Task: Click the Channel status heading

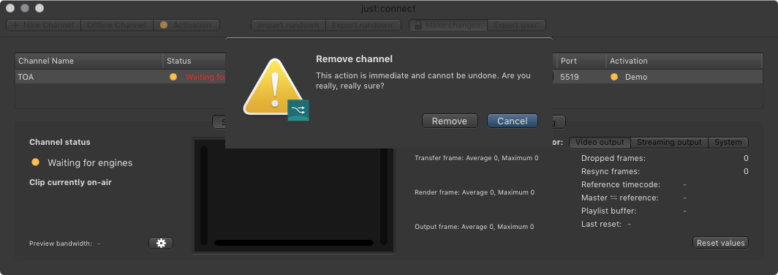Action: pyautogui.click(x=59, y=142)
